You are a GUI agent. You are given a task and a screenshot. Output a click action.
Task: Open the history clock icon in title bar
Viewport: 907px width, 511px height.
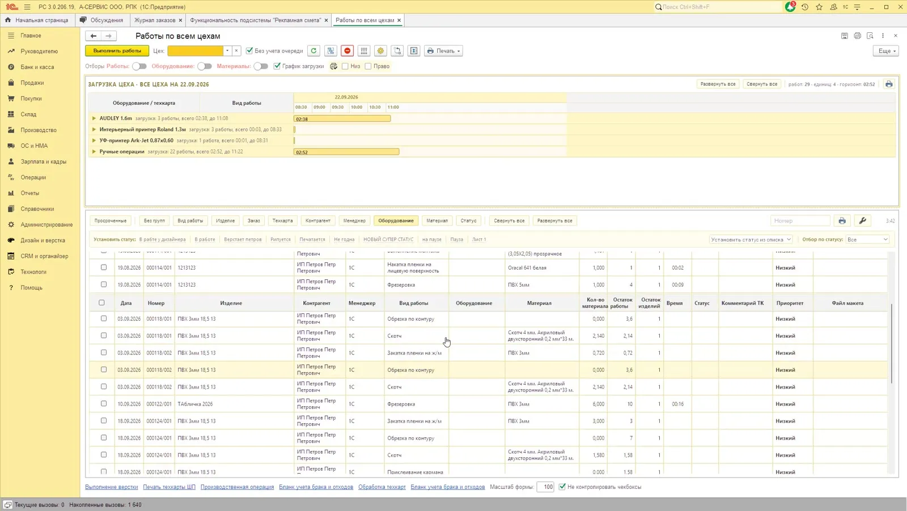804,7
